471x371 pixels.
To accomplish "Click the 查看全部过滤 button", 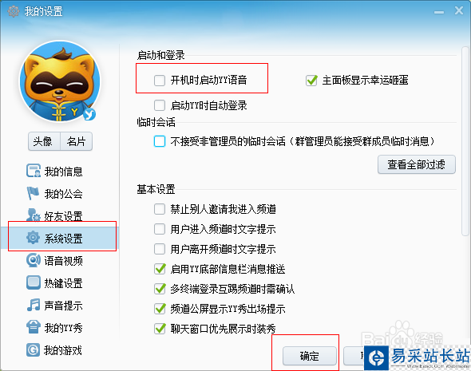I will point(417,164).
